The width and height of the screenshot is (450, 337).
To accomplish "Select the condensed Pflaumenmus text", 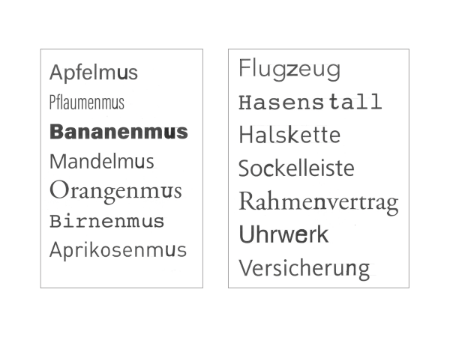I will 87,103.
